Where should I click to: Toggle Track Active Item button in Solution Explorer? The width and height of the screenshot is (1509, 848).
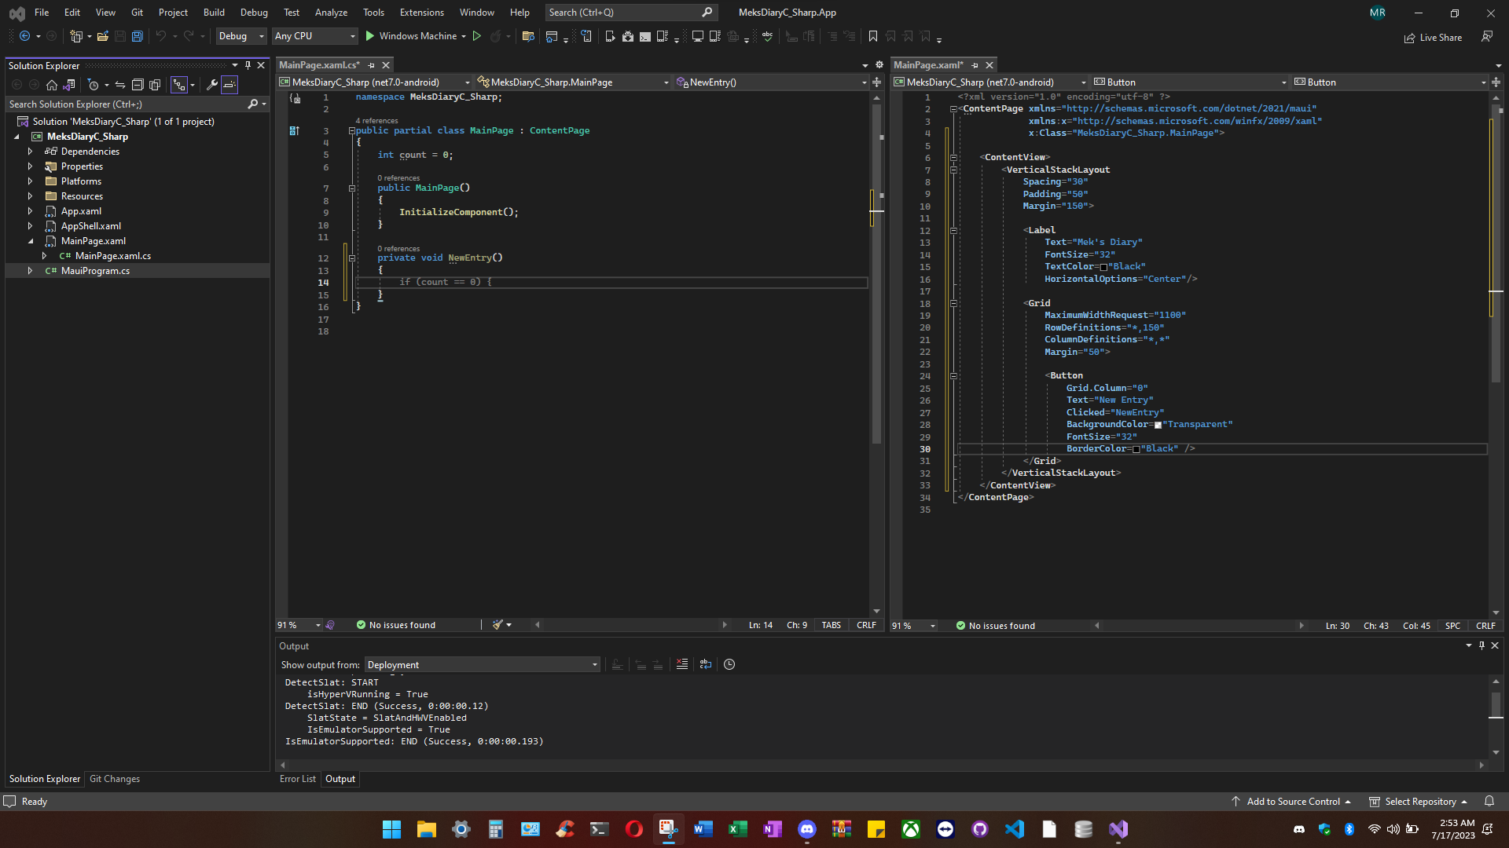179,85
